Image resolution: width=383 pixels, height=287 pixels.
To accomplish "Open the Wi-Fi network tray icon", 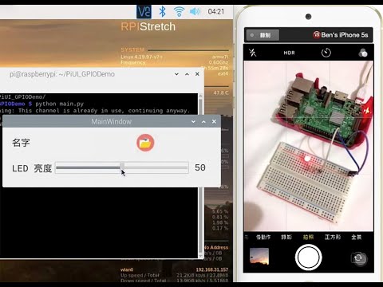I will (x=179, y=12).
